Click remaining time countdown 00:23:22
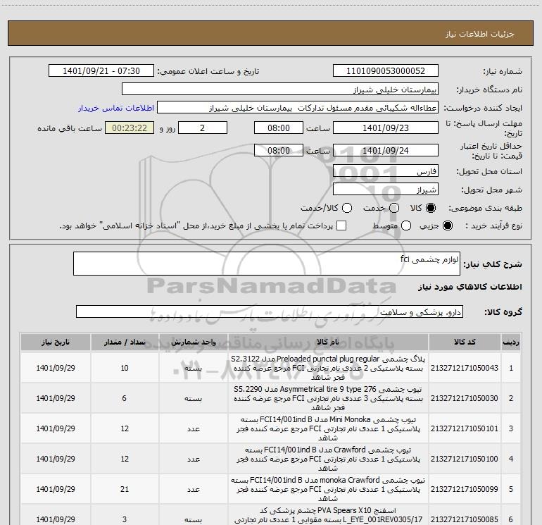 pos(130,128)
